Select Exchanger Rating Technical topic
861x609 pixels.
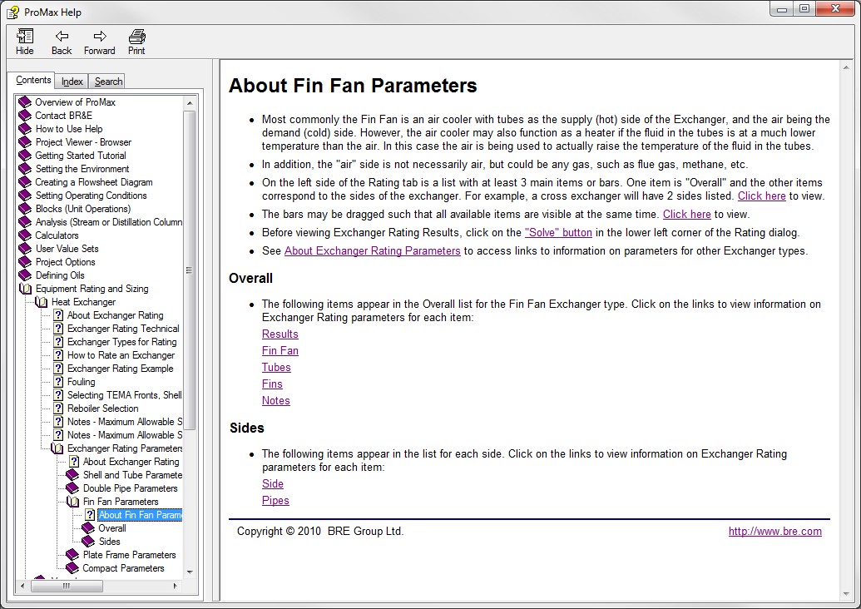coord(124,329)
